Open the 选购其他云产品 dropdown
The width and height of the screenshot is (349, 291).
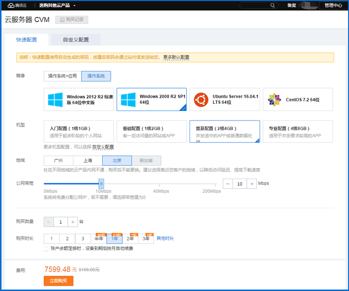tap(57, 5)
